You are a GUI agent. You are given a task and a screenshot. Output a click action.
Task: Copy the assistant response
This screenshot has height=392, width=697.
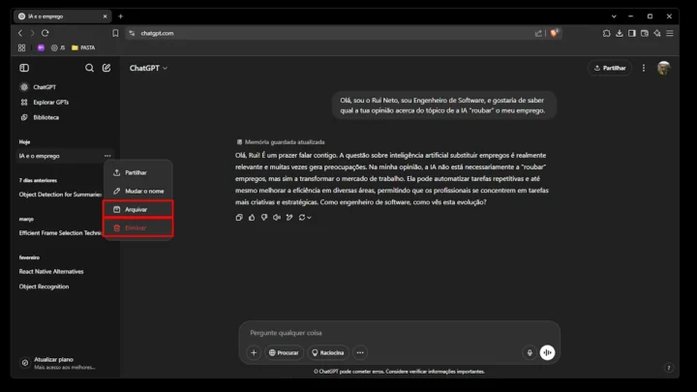click(239, 218)
